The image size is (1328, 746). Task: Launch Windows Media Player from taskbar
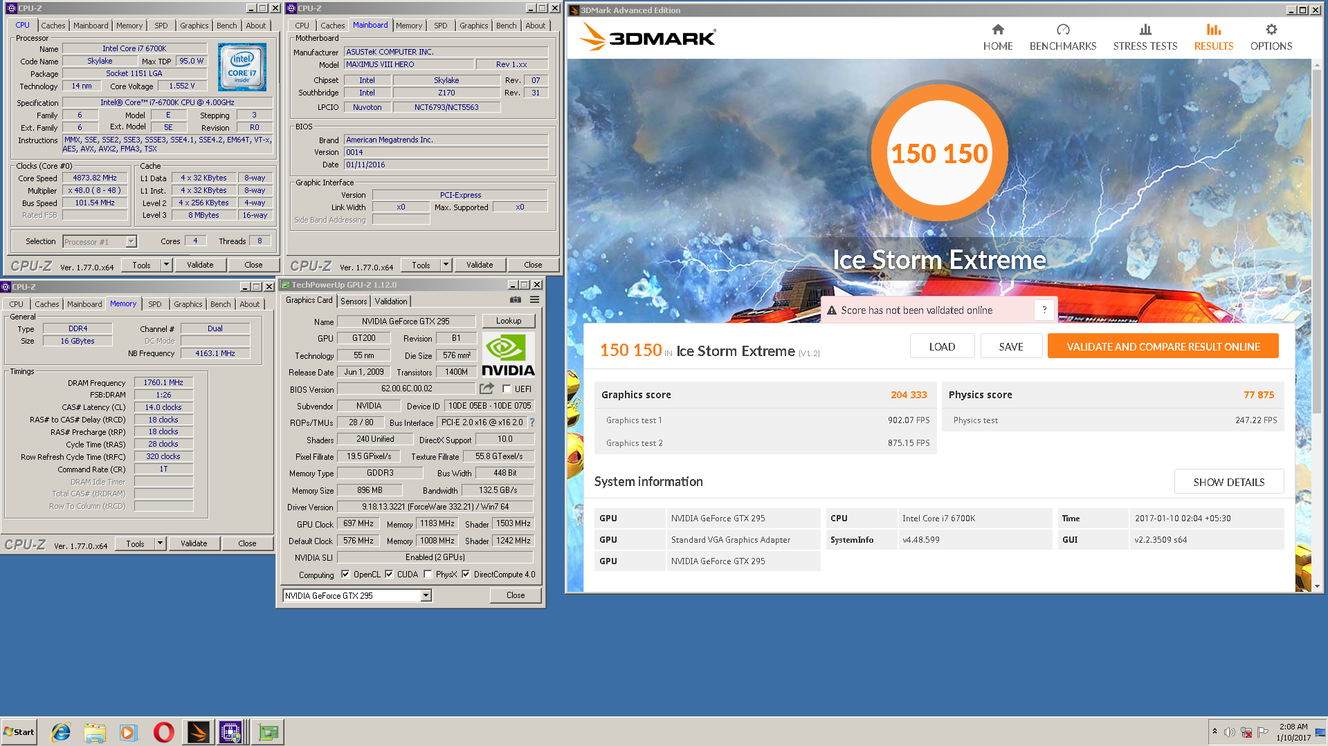pyautogui.click(x=129, y=732)
